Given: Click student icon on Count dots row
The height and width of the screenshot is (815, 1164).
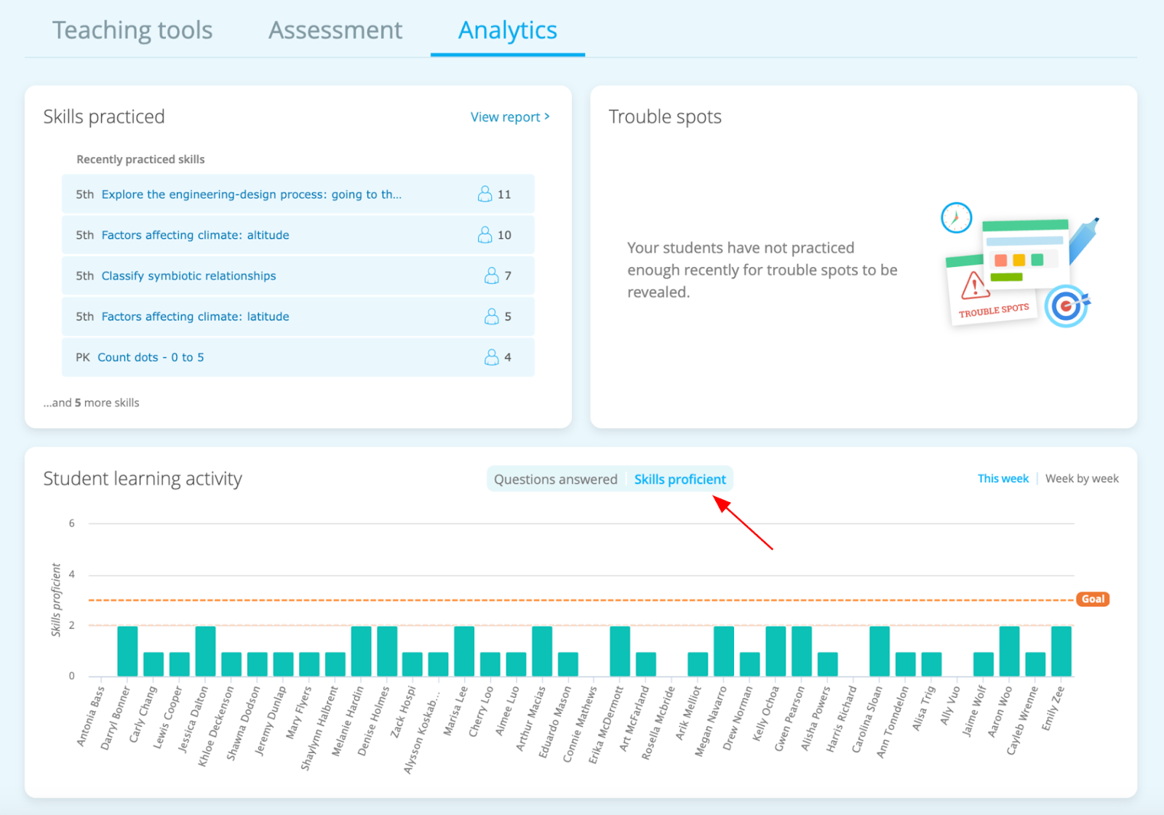Looking at the screenshot, I should [492, 357].
